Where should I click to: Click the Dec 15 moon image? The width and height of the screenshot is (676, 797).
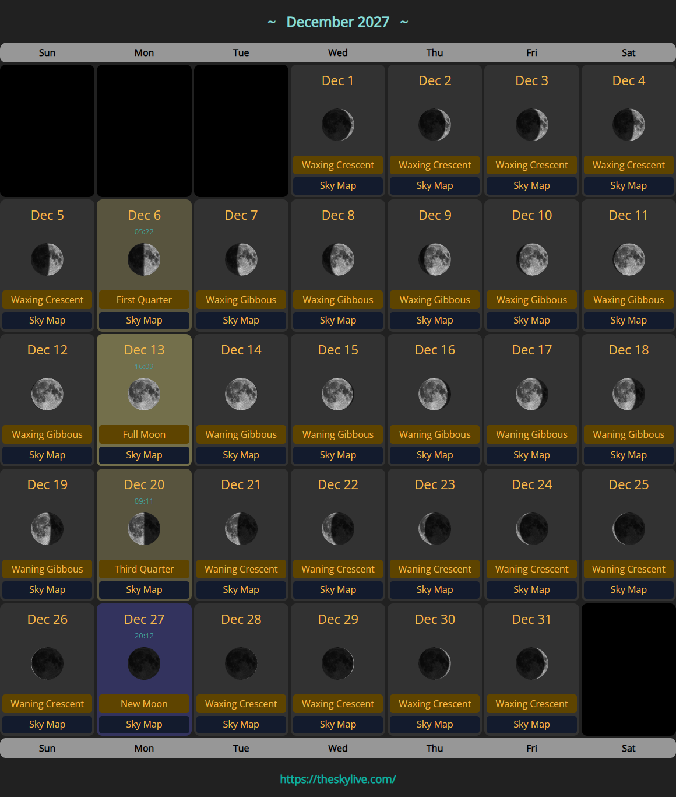338,394
